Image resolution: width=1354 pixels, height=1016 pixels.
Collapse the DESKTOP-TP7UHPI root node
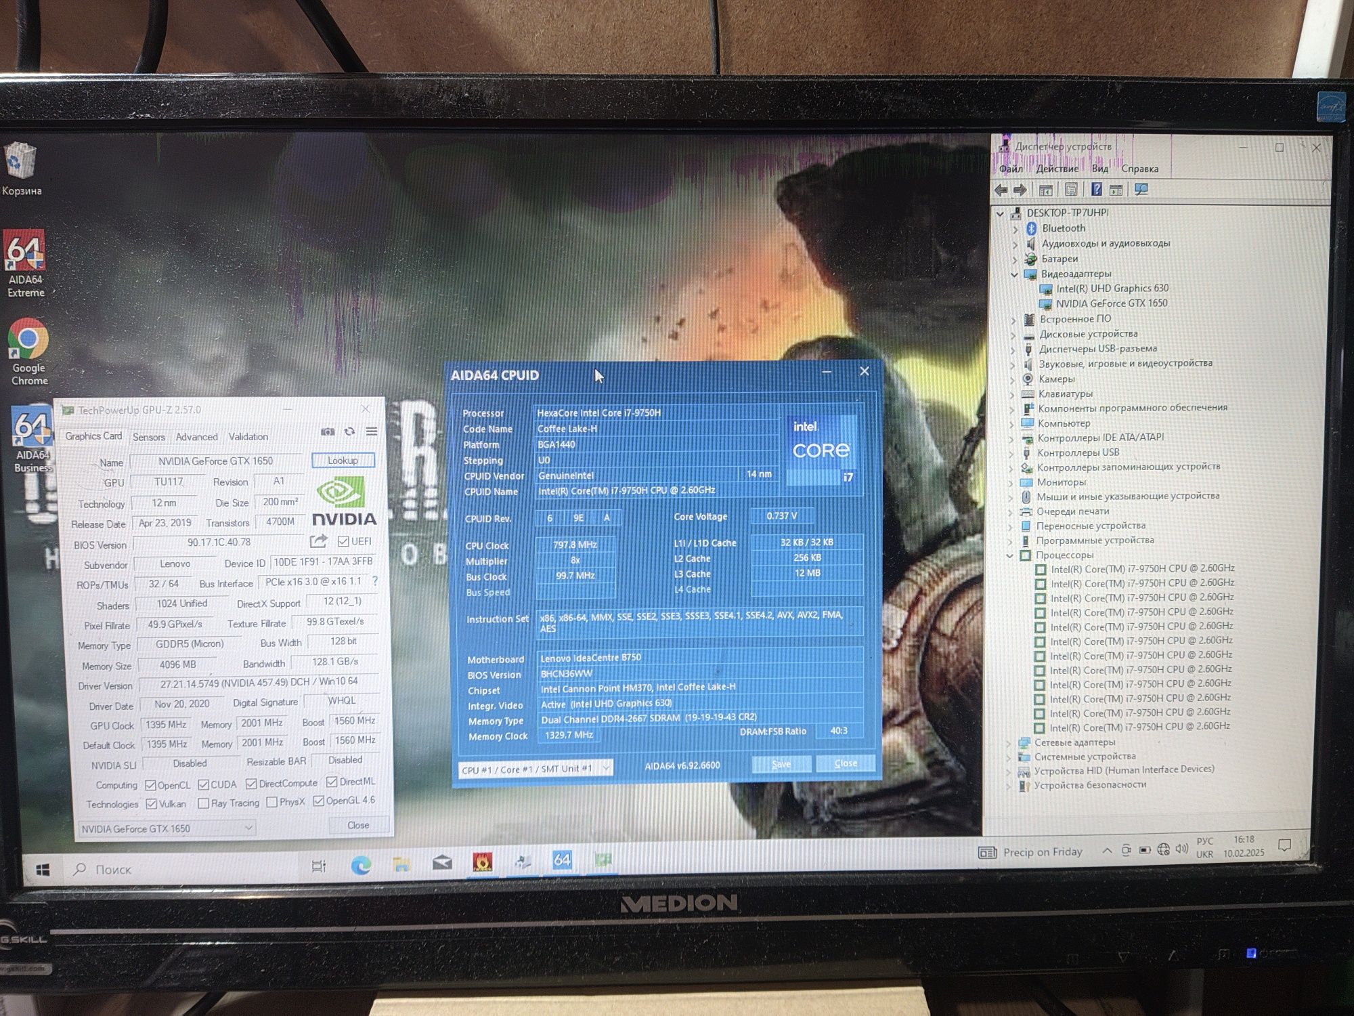pyautogui.click(x=1001, y=213)
